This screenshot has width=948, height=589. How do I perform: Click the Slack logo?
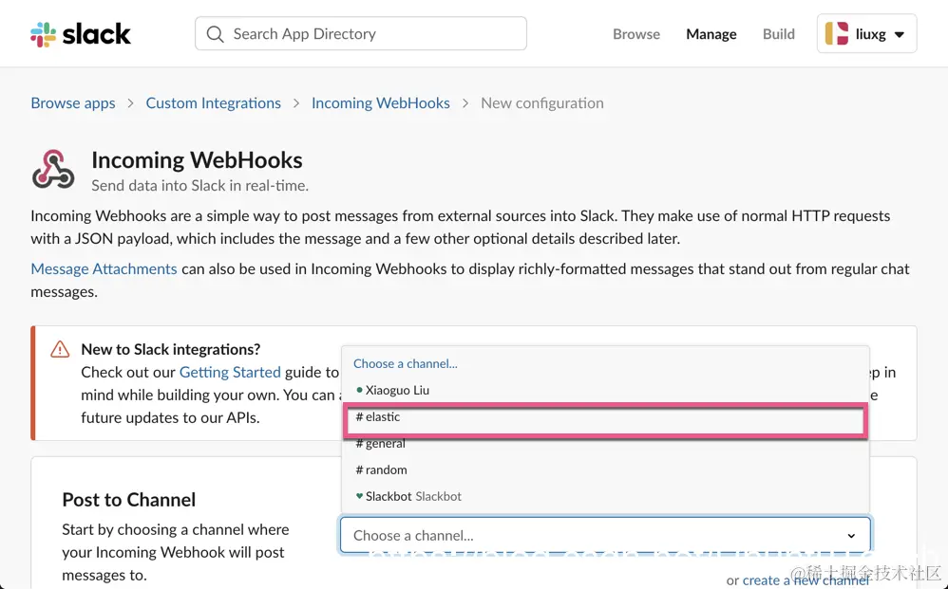[81, 34]
